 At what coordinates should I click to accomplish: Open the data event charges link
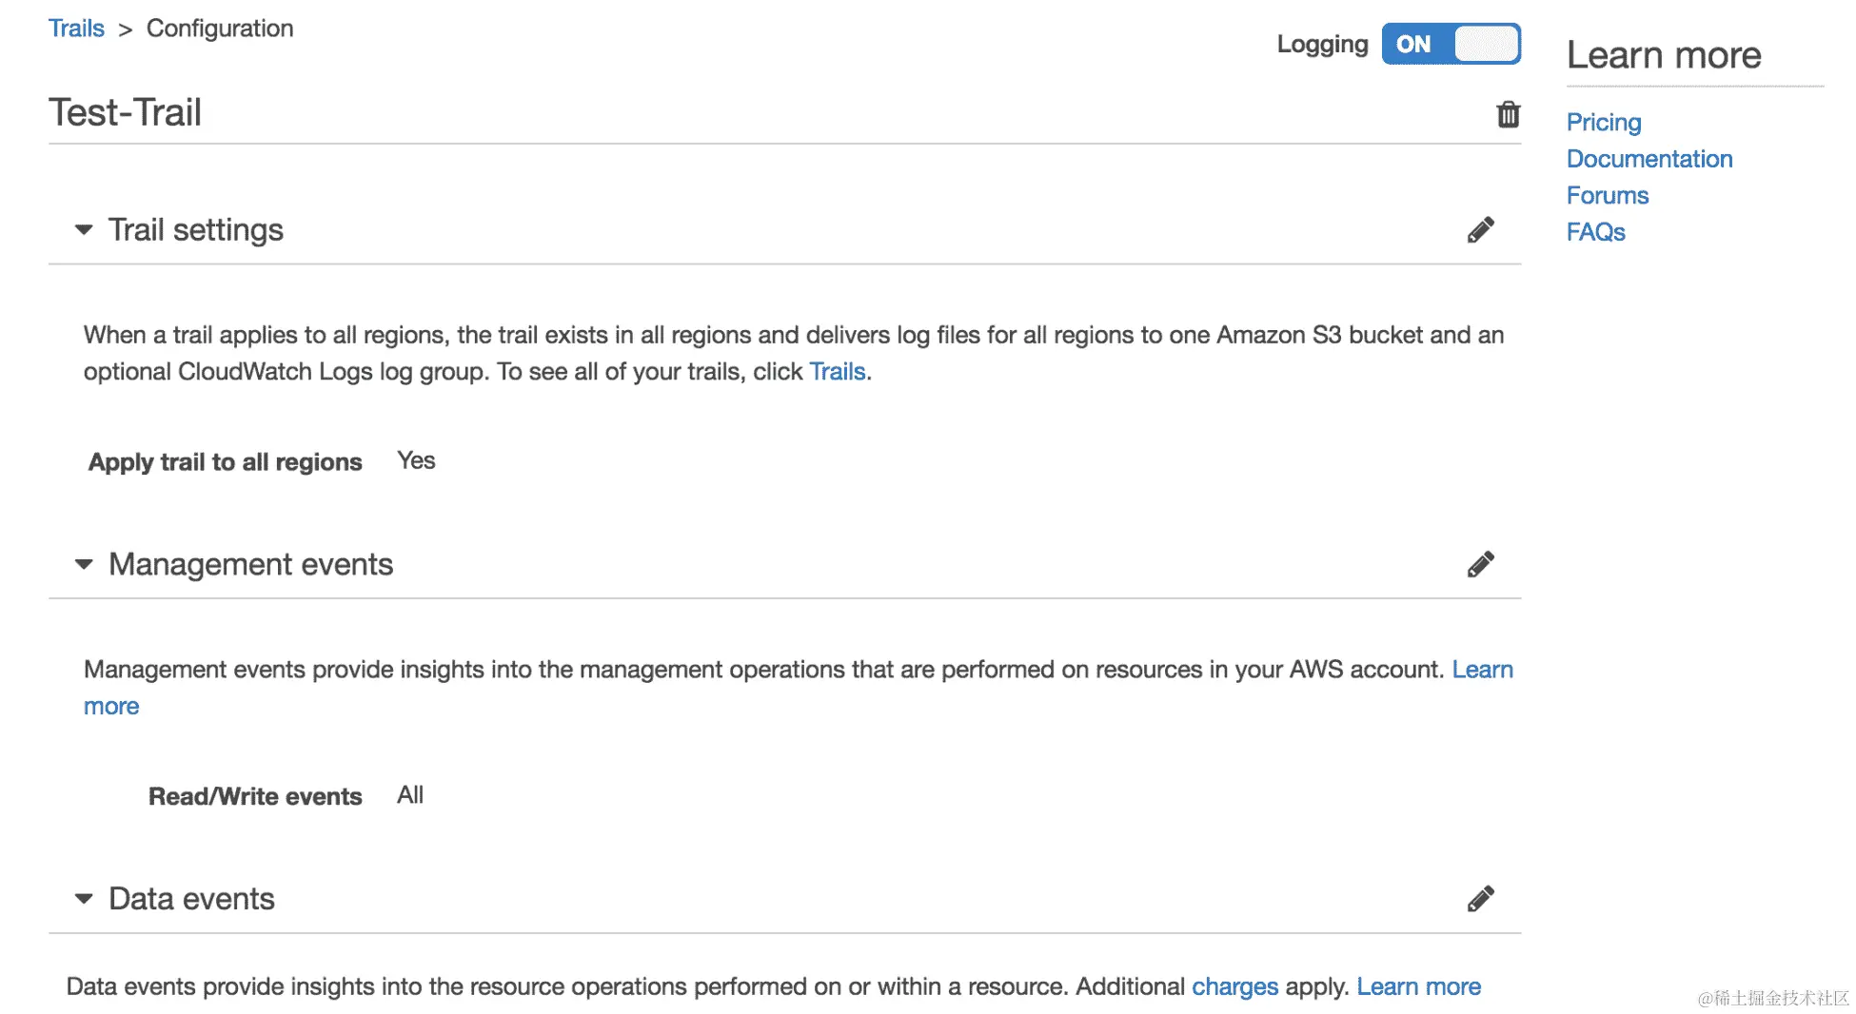[1234, 986]
